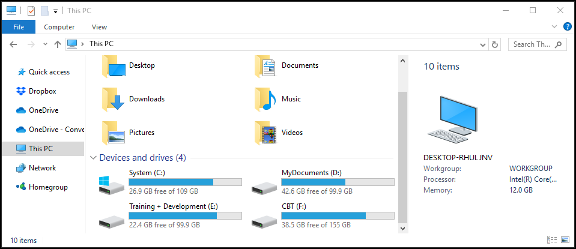Select Network in the navigation pane

[42, 168]
